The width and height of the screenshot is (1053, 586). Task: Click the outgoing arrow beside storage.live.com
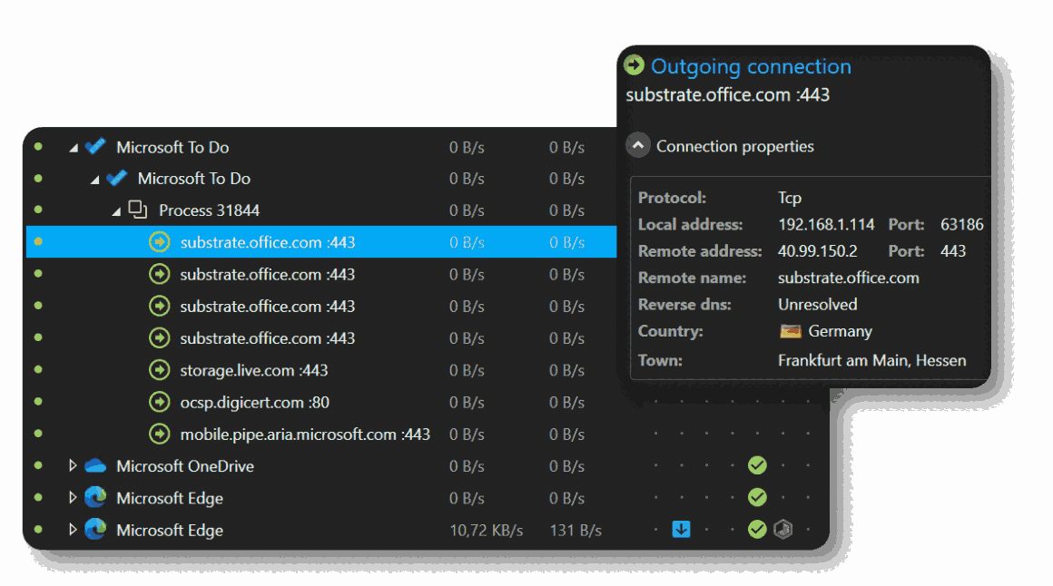(160, 369)
